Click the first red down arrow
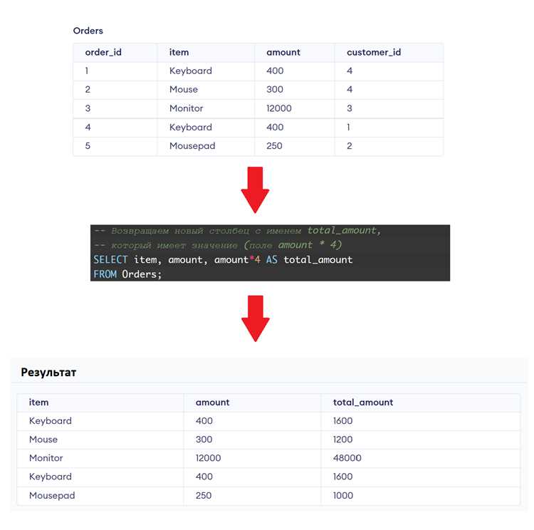This screenshot has height=530, width=534. [x=255, y=190]
